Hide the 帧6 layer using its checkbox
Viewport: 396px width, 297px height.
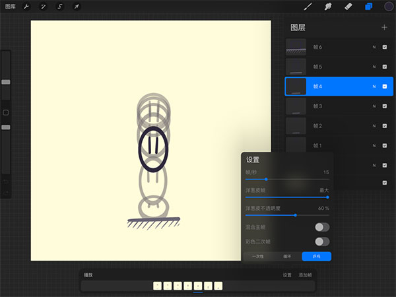coord(384,47)
